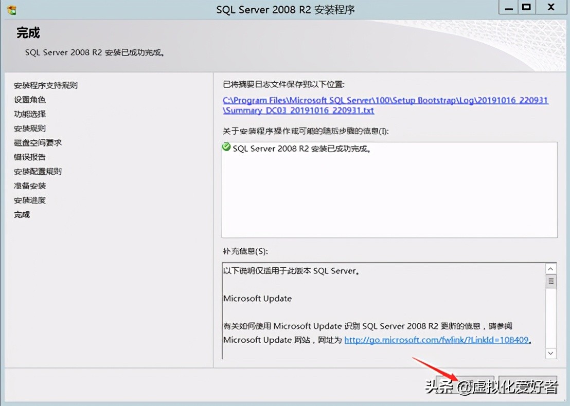
Task: Click the 以下说明仅适用于此版本 SQL Server text
Action: click(291, 271)
